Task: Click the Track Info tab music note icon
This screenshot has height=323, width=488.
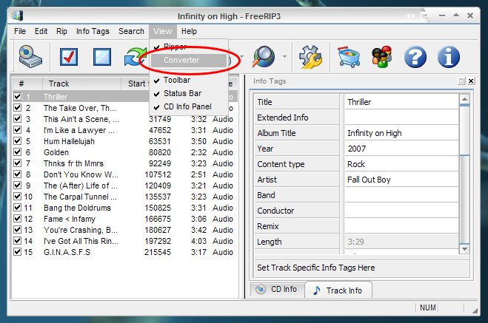Action: pos(316,290)
